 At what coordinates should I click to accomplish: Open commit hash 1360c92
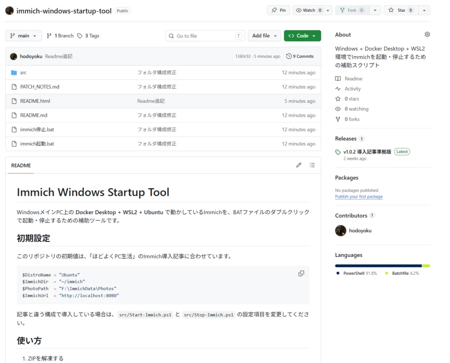(243, 57)
